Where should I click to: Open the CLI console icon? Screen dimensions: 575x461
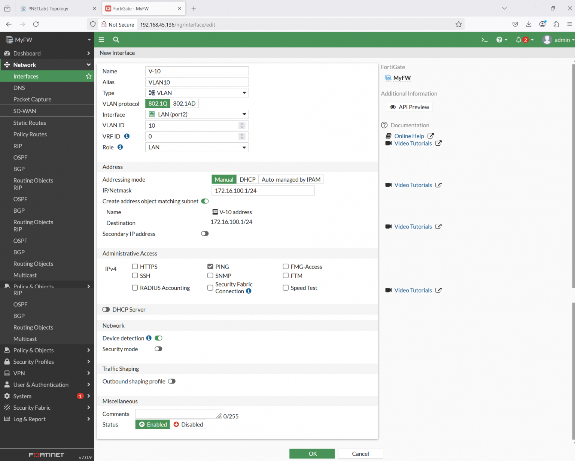click(x=484, y=39)
